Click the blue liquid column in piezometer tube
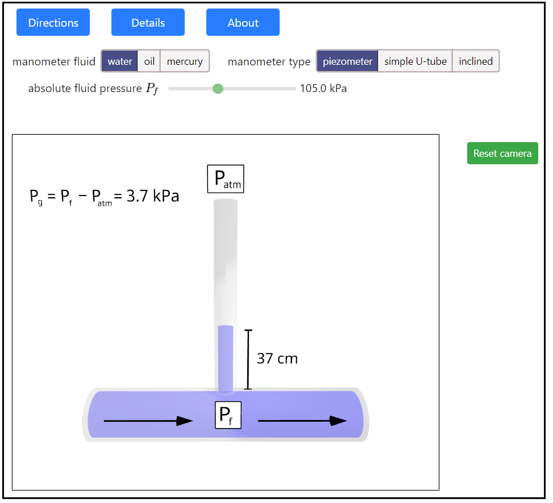This screenshot has width=553, height=503. [226, 358]
